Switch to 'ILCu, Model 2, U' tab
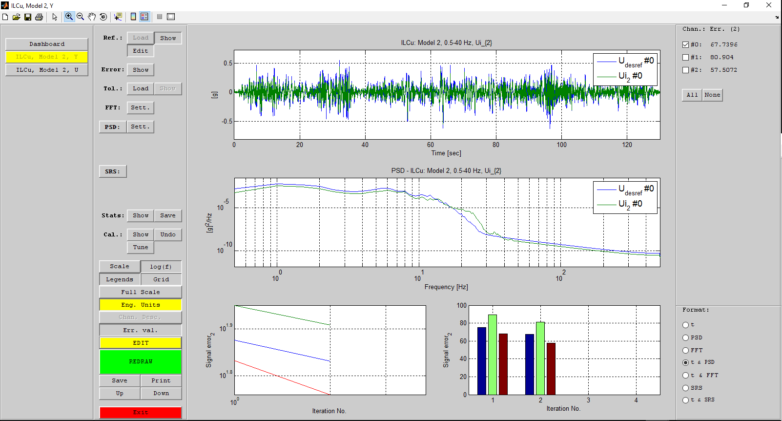Screen dimensions: 782x421 (47, 70)
